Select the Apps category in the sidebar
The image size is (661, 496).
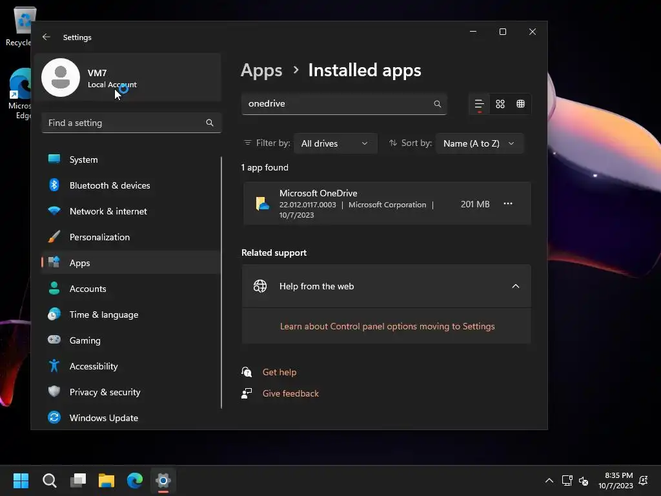pos(130,263)
